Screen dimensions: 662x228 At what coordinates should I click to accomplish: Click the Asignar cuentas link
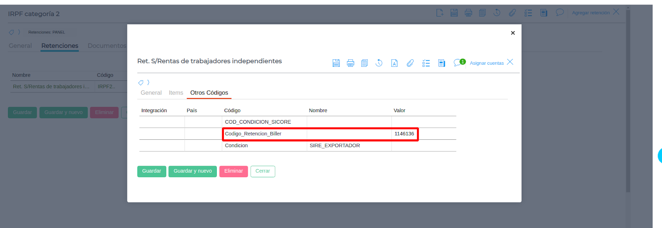(x=487, y=63)
